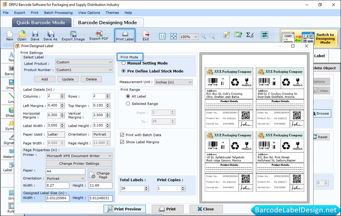Click the Add label button
The width and height of the screenshot is (341, 216).
pos(45,79)
